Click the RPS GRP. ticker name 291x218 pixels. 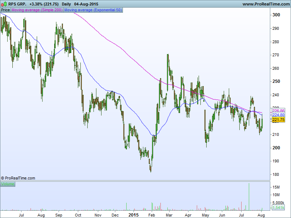pyautogui.click(x=17, y=4)
